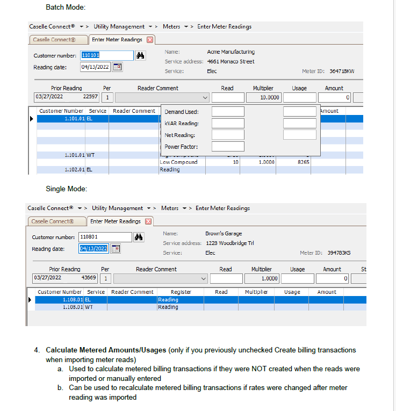Click Amount field in Batch Mode entry row
The height and width of the screenshot is (411, 396).
[x=334, y=97]
